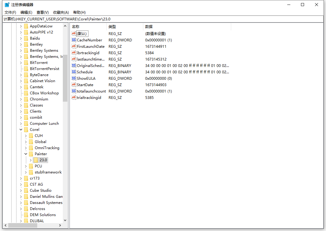This screenshot has height=231, width=326.
Task: Collapse the Painter key in the tree
Action: tap(26, 154)
